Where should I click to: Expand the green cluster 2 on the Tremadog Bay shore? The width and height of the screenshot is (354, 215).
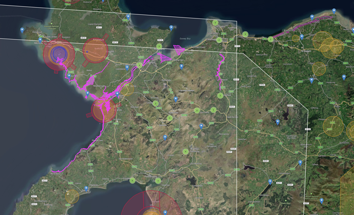[x=132, y=181]
